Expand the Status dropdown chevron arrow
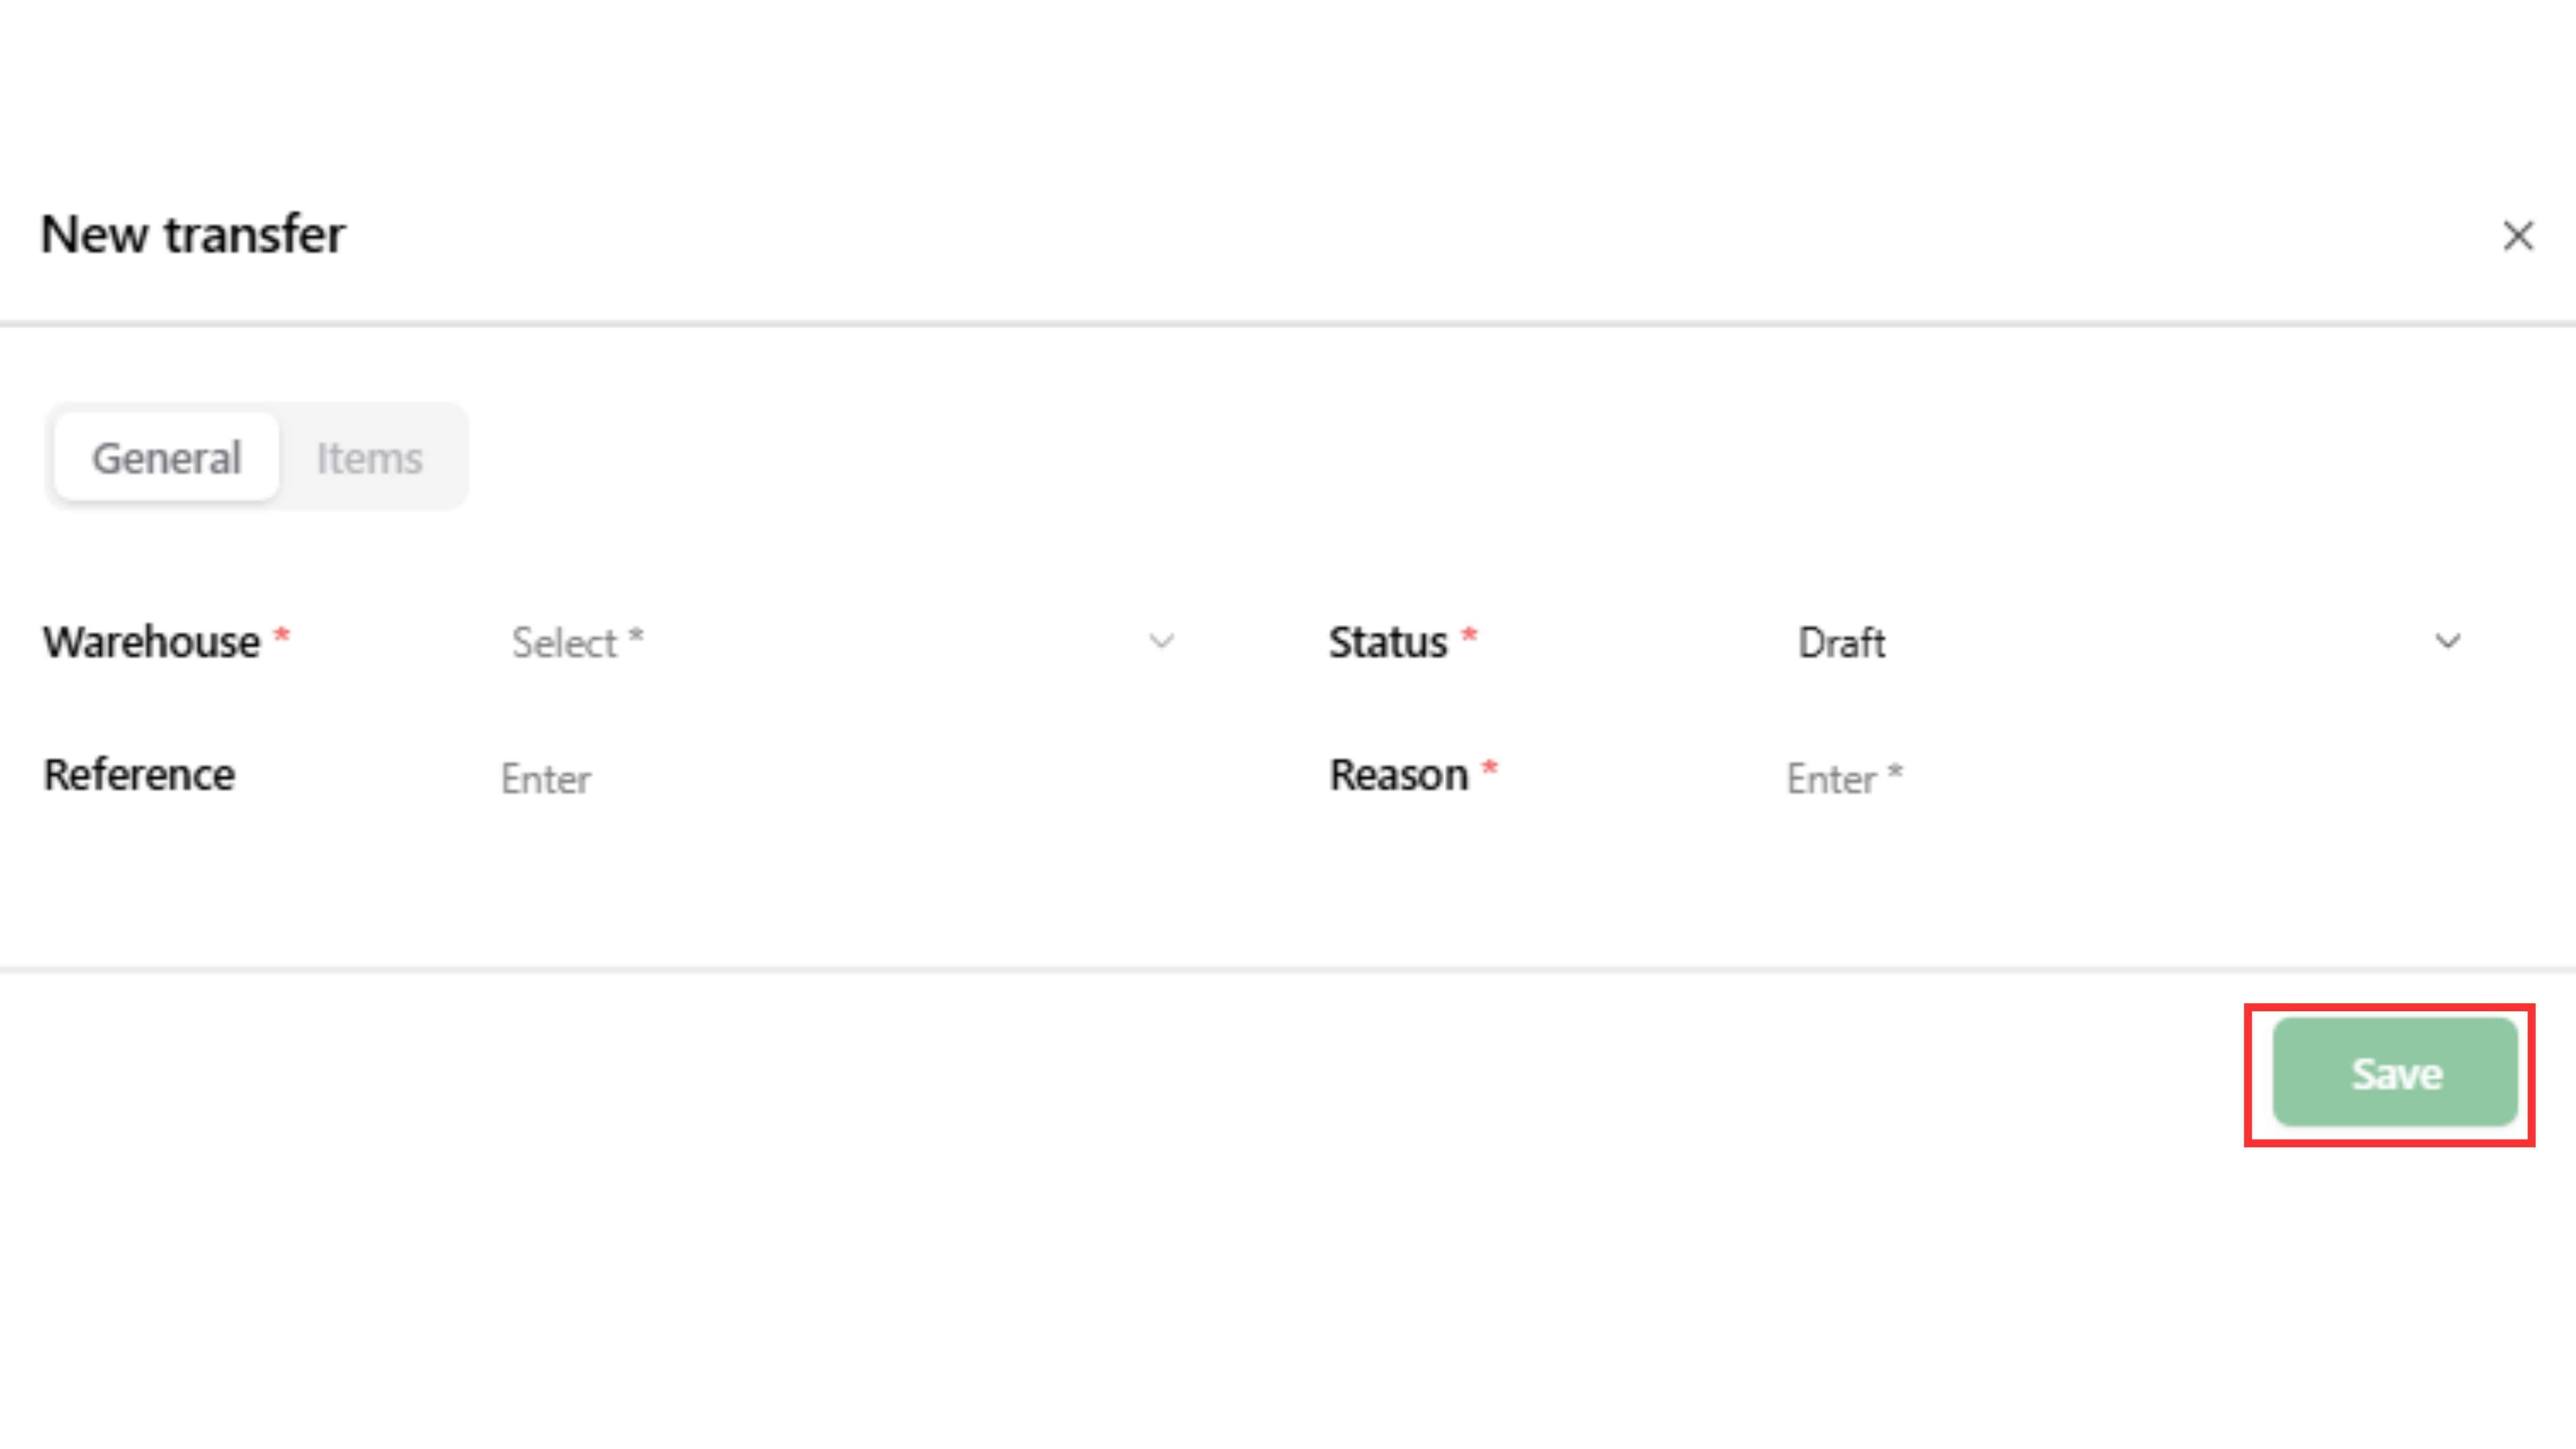 point(2447,641)
